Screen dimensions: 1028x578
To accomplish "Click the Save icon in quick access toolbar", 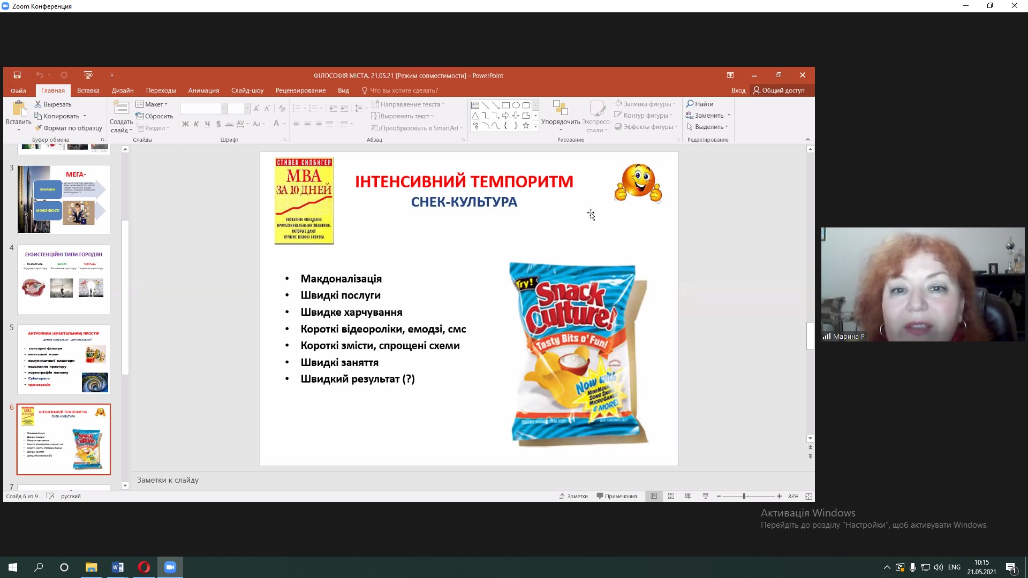I will coord(17,75).
